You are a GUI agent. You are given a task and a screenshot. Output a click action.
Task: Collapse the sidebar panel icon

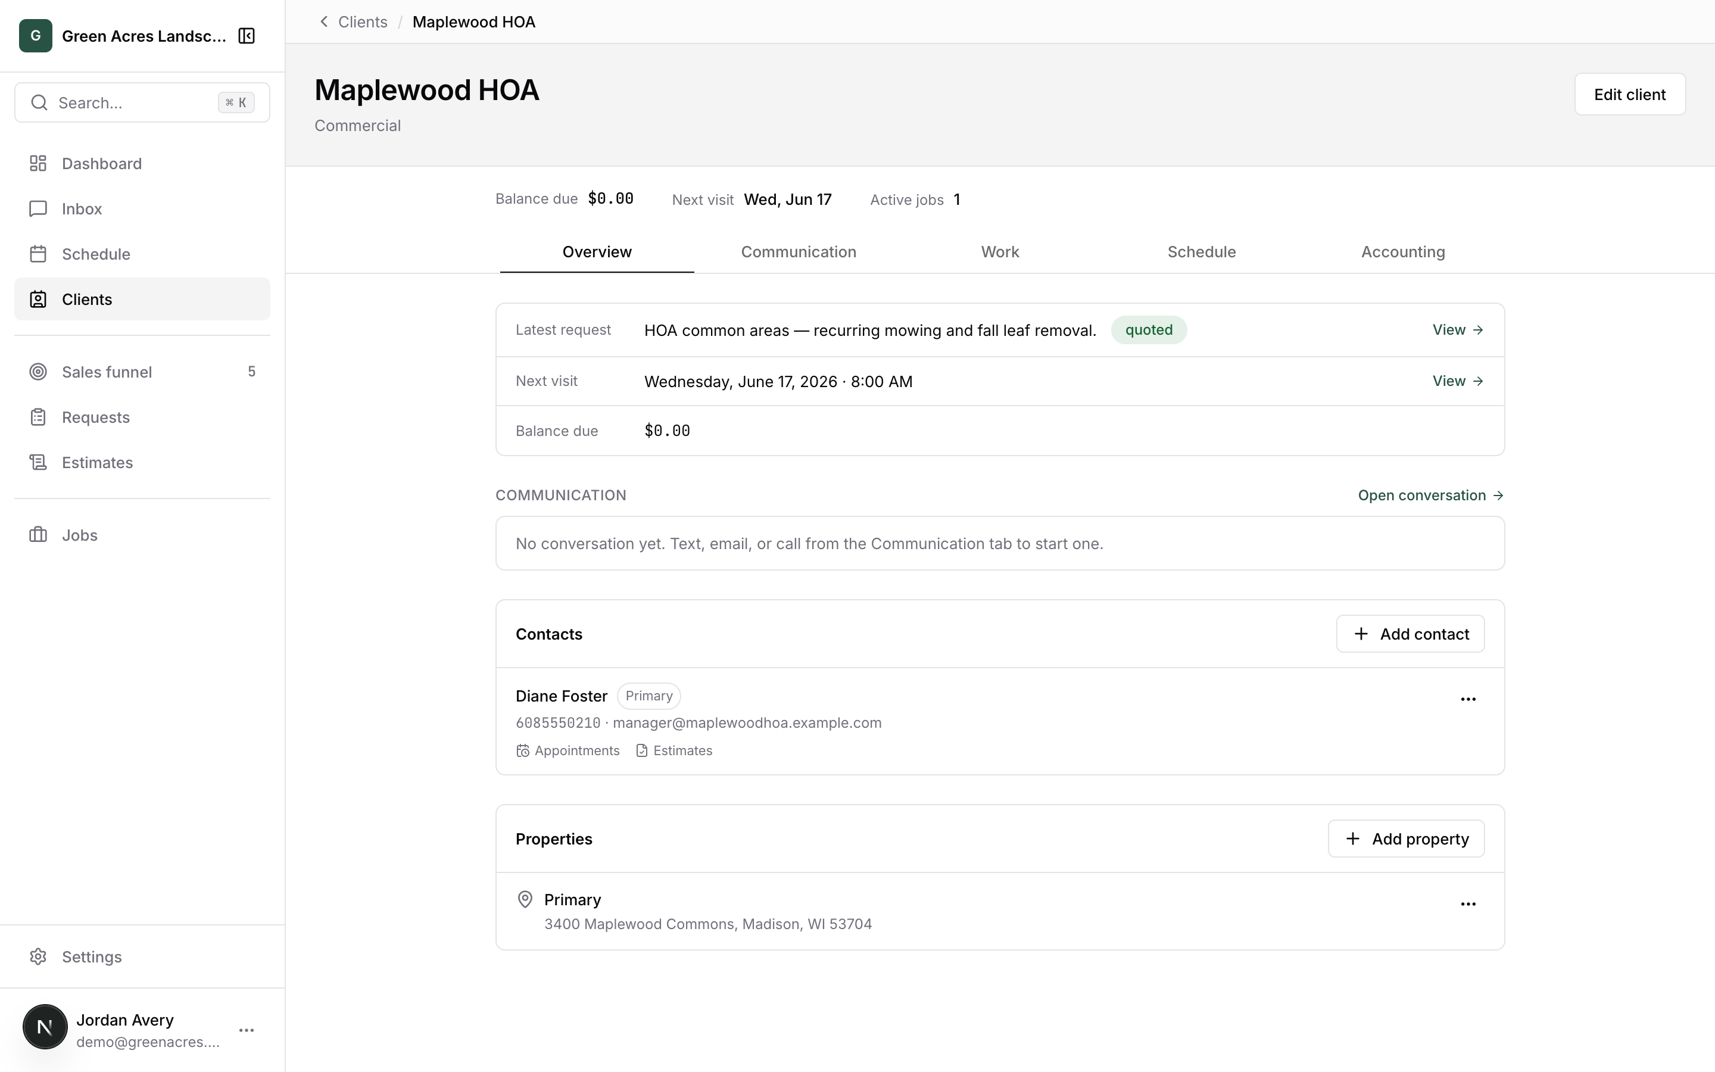click(247, 36)
